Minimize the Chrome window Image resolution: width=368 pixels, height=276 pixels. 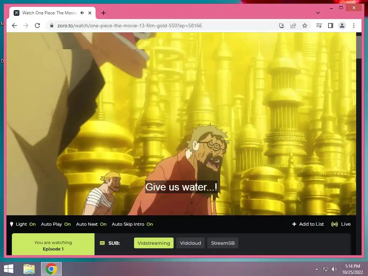tap(331, 8)
